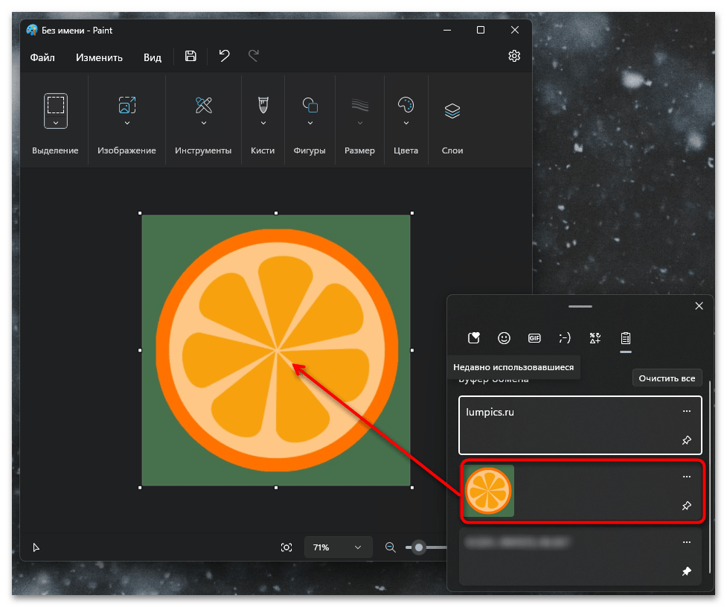This screenshot has height=607, width=727.
Task: Toggle pin on orange image clipboard item
Action: [686, 506]
